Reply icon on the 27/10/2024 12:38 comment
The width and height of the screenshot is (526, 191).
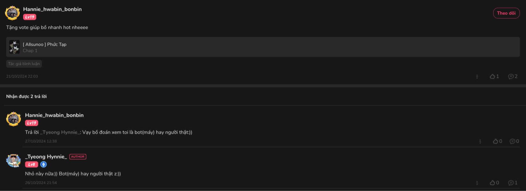point(514,141)
